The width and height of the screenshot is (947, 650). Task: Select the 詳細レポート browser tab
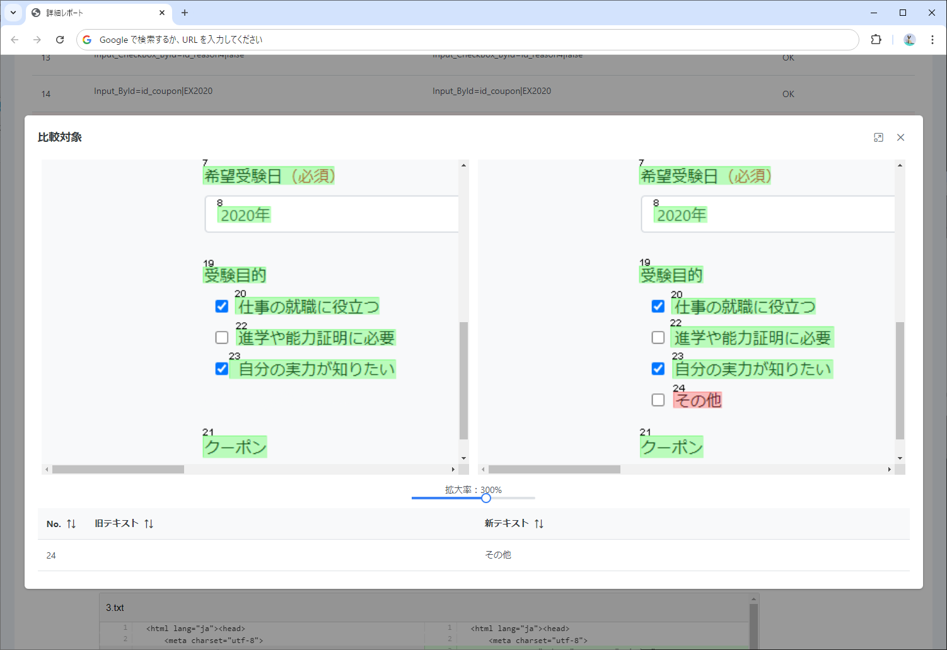click(x=99, y=13)
